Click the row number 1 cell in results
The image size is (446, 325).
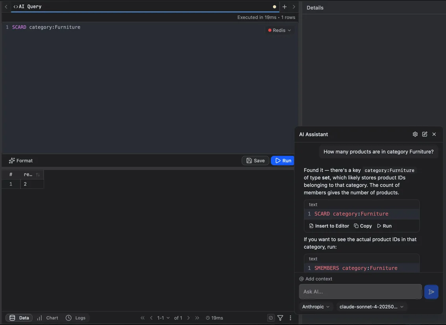click(11, 184)
